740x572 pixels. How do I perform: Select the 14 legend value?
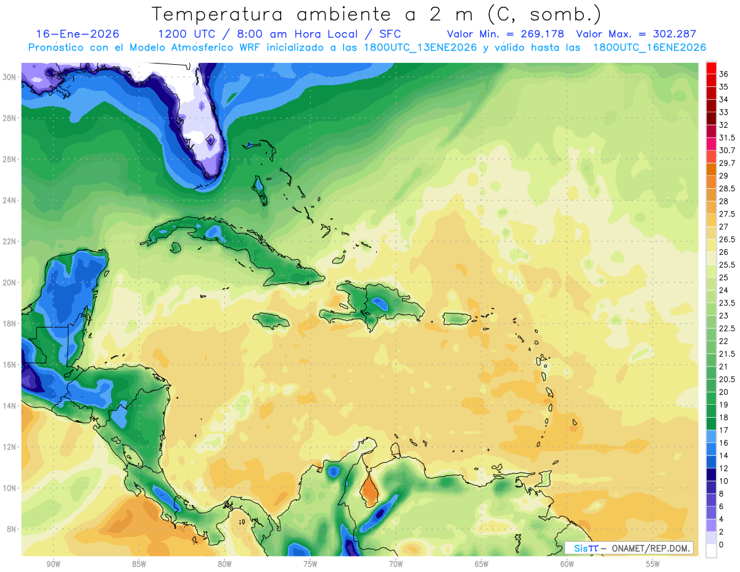[723, 455]
